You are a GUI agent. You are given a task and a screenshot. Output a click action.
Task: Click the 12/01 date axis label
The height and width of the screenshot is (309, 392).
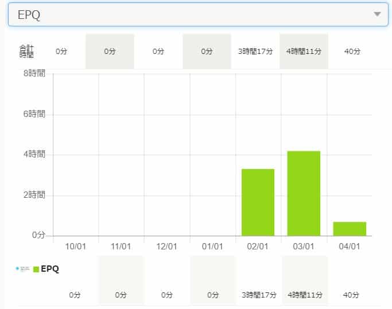[166, 246]
